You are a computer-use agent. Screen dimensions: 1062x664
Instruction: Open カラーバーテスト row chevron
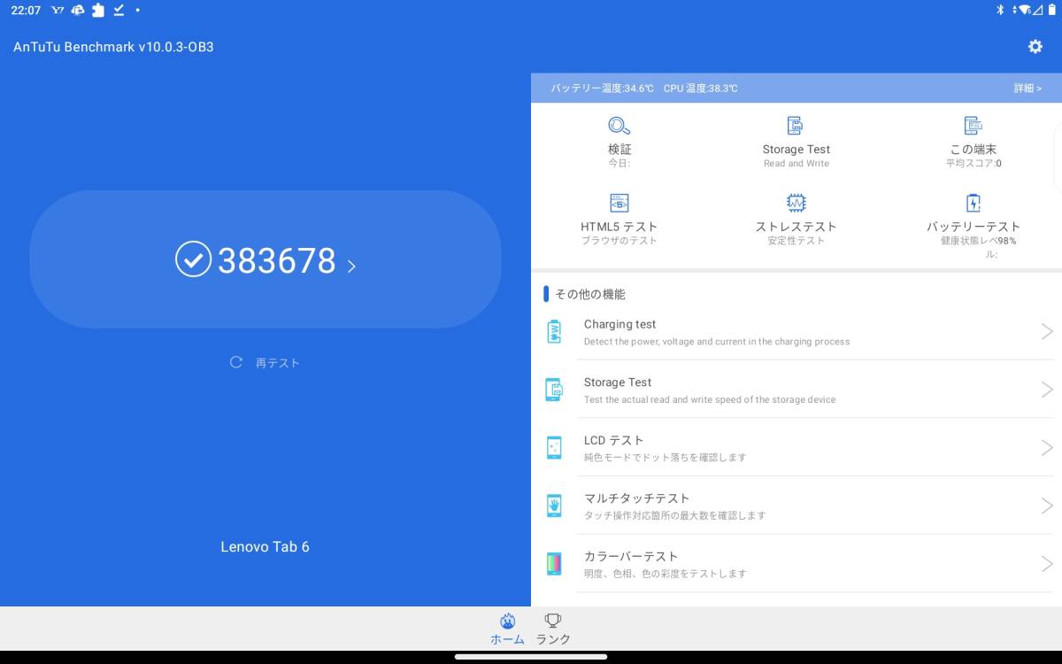pyautogui.click(x=1047, y=563)
